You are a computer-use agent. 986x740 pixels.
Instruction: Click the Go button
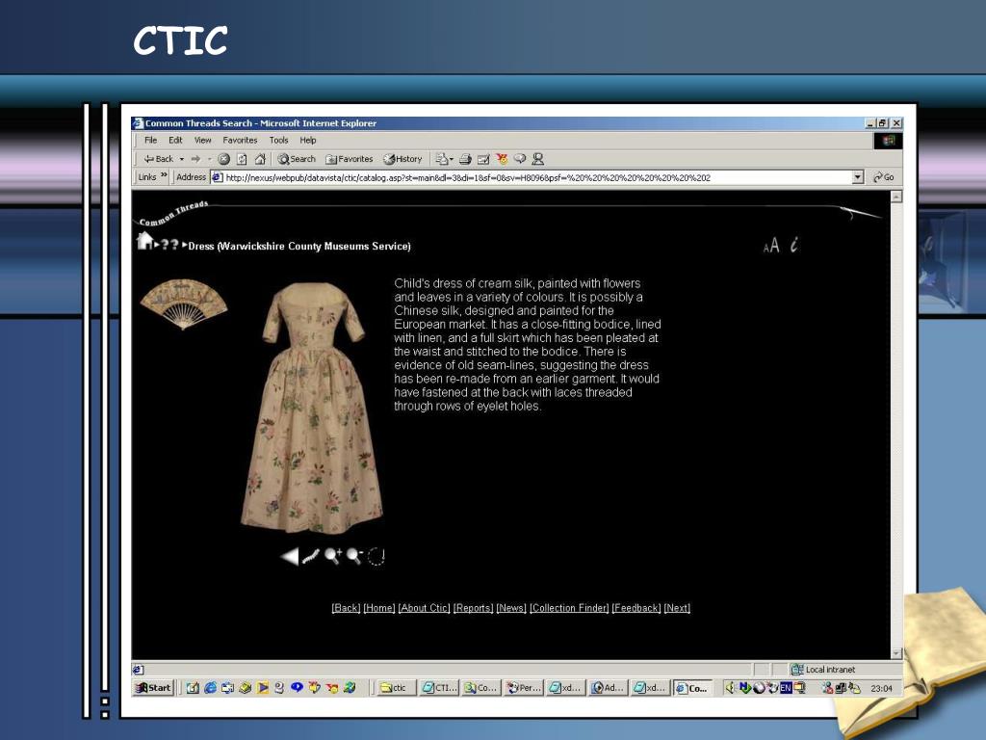(884, 177)
